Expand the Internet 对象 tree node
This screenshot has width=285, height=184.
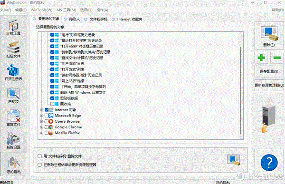[42, 110]
